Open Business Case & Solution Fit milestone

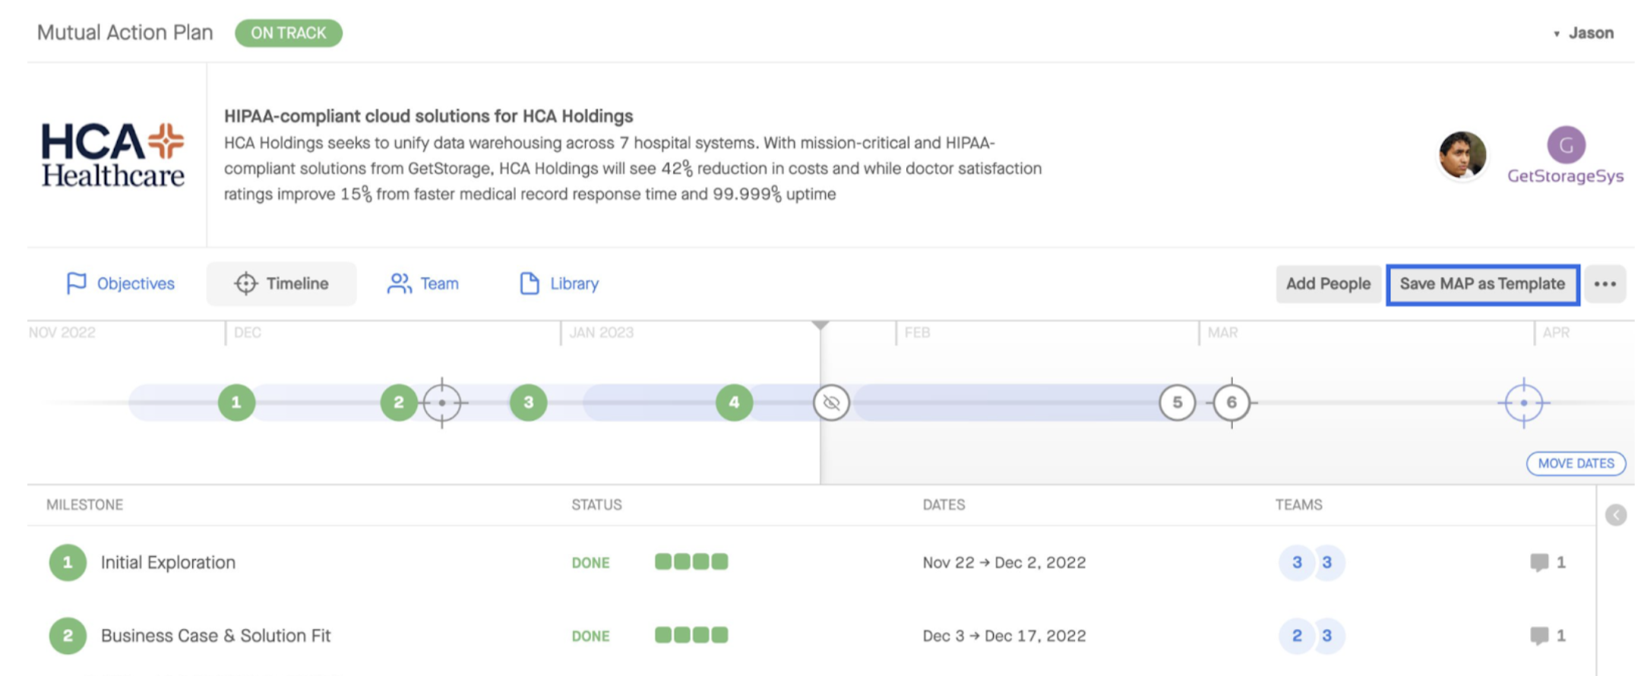pyautogui.click(x=216, y=636)
